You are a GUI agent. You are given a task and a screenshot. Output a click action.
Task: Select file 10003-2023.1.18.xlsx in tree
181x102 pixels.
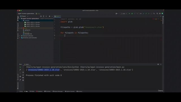[32, 26]
